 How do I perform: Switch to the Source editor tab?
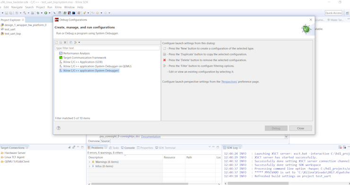click(105, 141)
